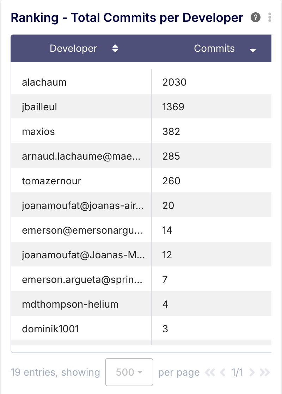
Task: Click the Developer column header
Action: pos(73,48)
